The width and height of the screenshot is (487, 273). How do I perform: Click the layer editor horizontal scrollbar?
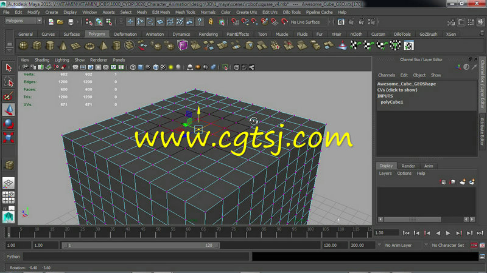point(413,220)
